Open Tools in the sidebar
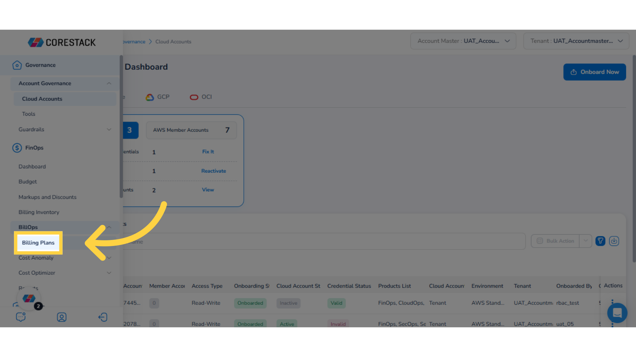The image size is (636, 357). tap(28, 114)
